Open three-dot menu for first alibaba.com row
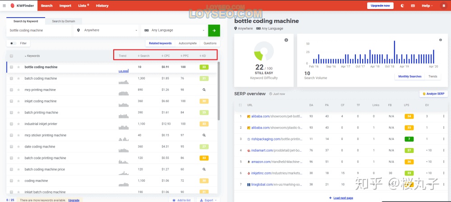 click(443, 116)
